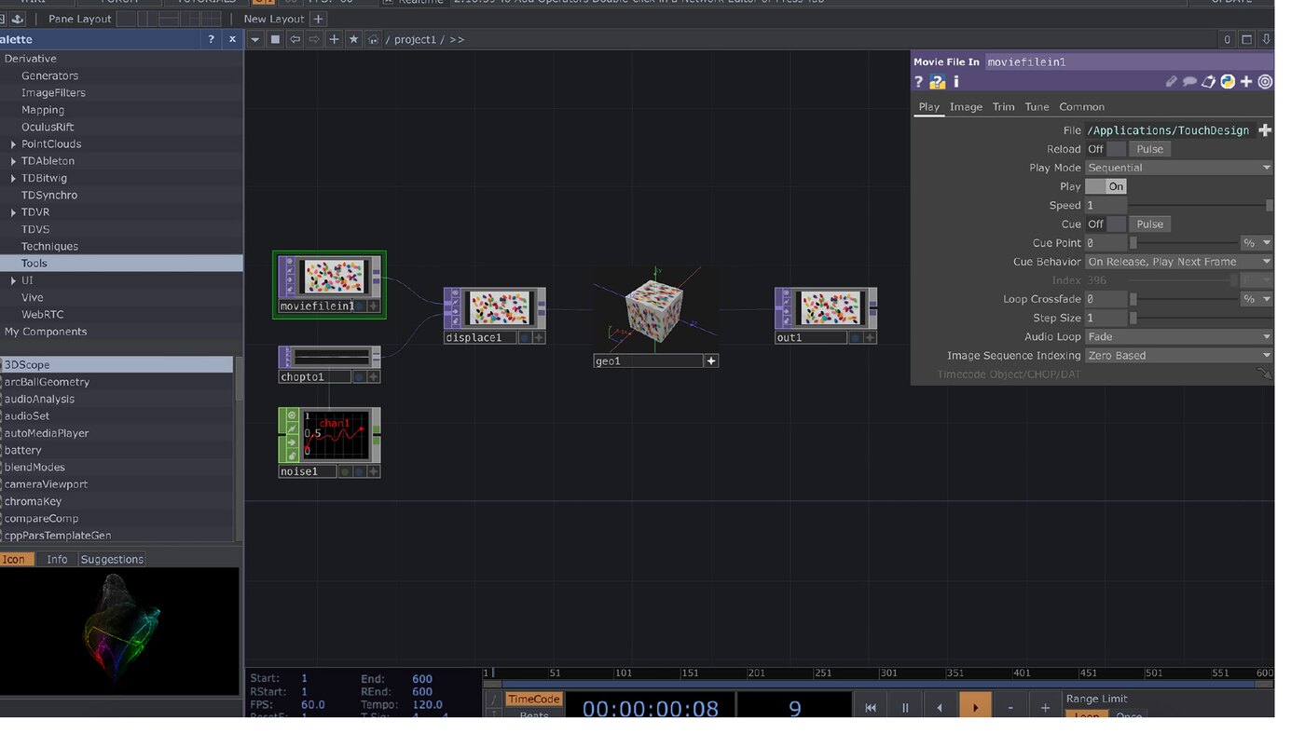The height and width of the screenshot is (734, 1305).
Task: Open the Play Mode Sequential dropdown
Action: coord(1178,168)
